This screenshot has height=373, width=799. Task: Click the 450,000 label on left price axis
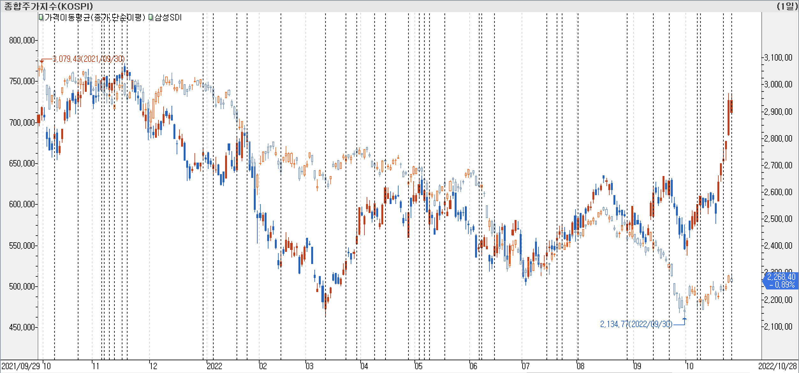point(22,327)
